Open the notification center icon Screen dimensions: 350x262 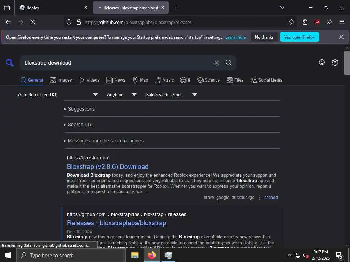[x=339, y=256]
